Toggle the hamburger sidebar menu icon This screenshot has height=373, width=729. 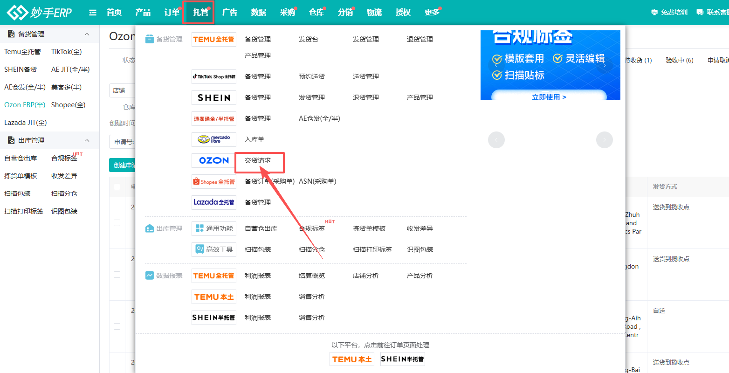[93, 13]
